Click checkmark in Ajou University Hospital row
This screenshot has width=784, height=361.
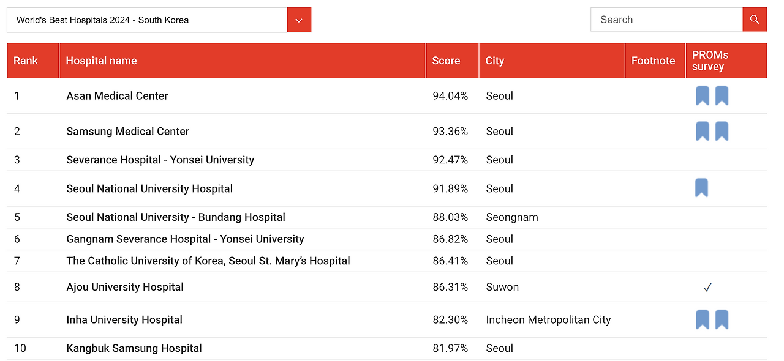(707, 288)
